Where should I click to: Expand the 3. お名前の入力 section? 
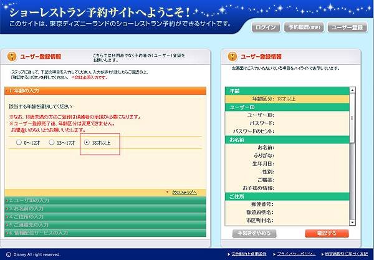pyautogui.click(x=105, y=208)
